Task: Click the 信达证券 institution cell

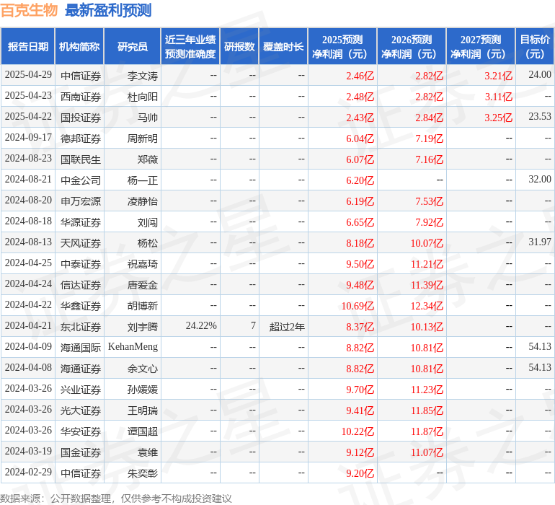Action: click(81, 284)
